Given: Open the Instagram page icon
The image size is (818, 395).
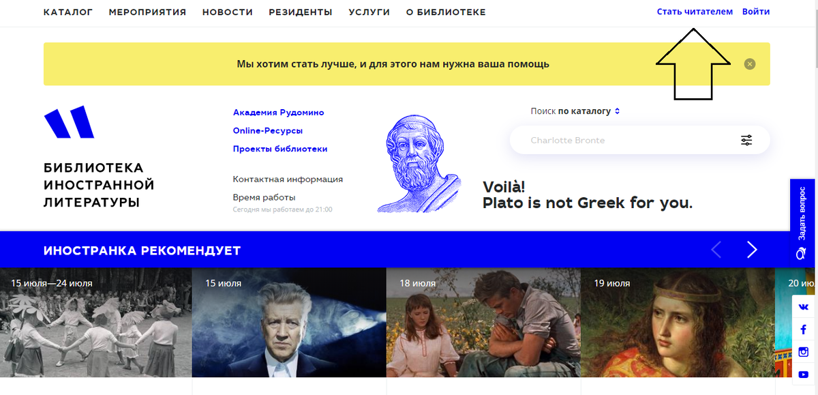Looking at the screenshot, I should click(804, 352).
